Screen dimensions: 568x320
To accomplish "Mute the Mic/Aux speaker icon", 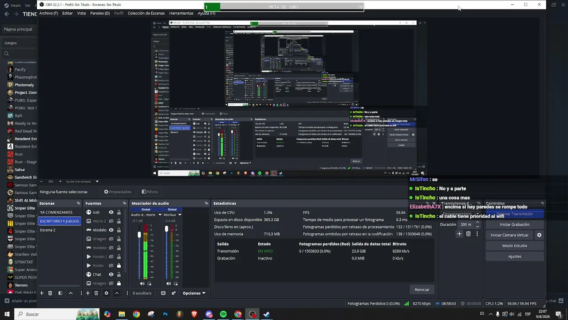I will tap(169, 283).
